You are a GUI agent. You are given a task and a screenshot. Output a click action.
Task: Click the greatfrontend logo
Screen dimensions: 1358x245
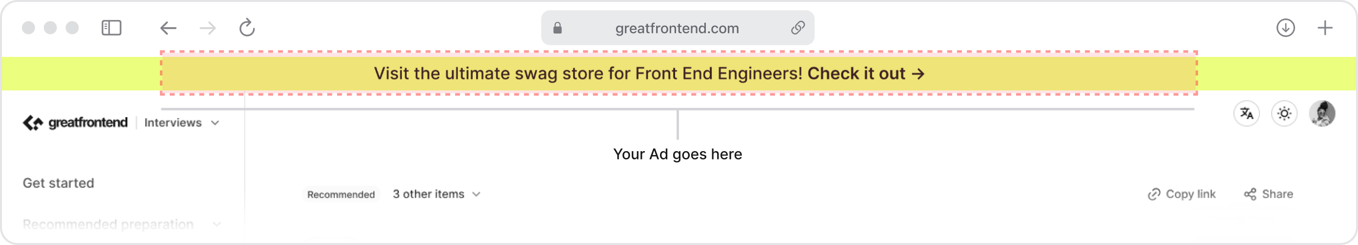(75, 122)
